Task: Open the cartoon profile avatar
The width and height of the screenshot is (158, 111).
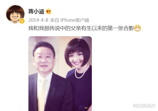Action: tap(15, 14)
